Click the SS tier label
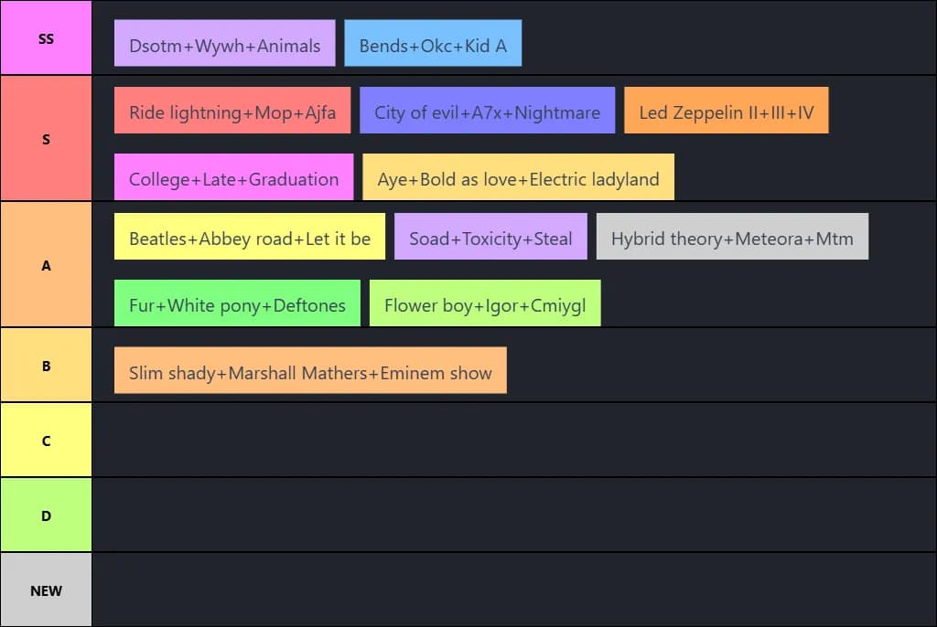The height and width of the screenshot is (627, 937). pos(46,39)
